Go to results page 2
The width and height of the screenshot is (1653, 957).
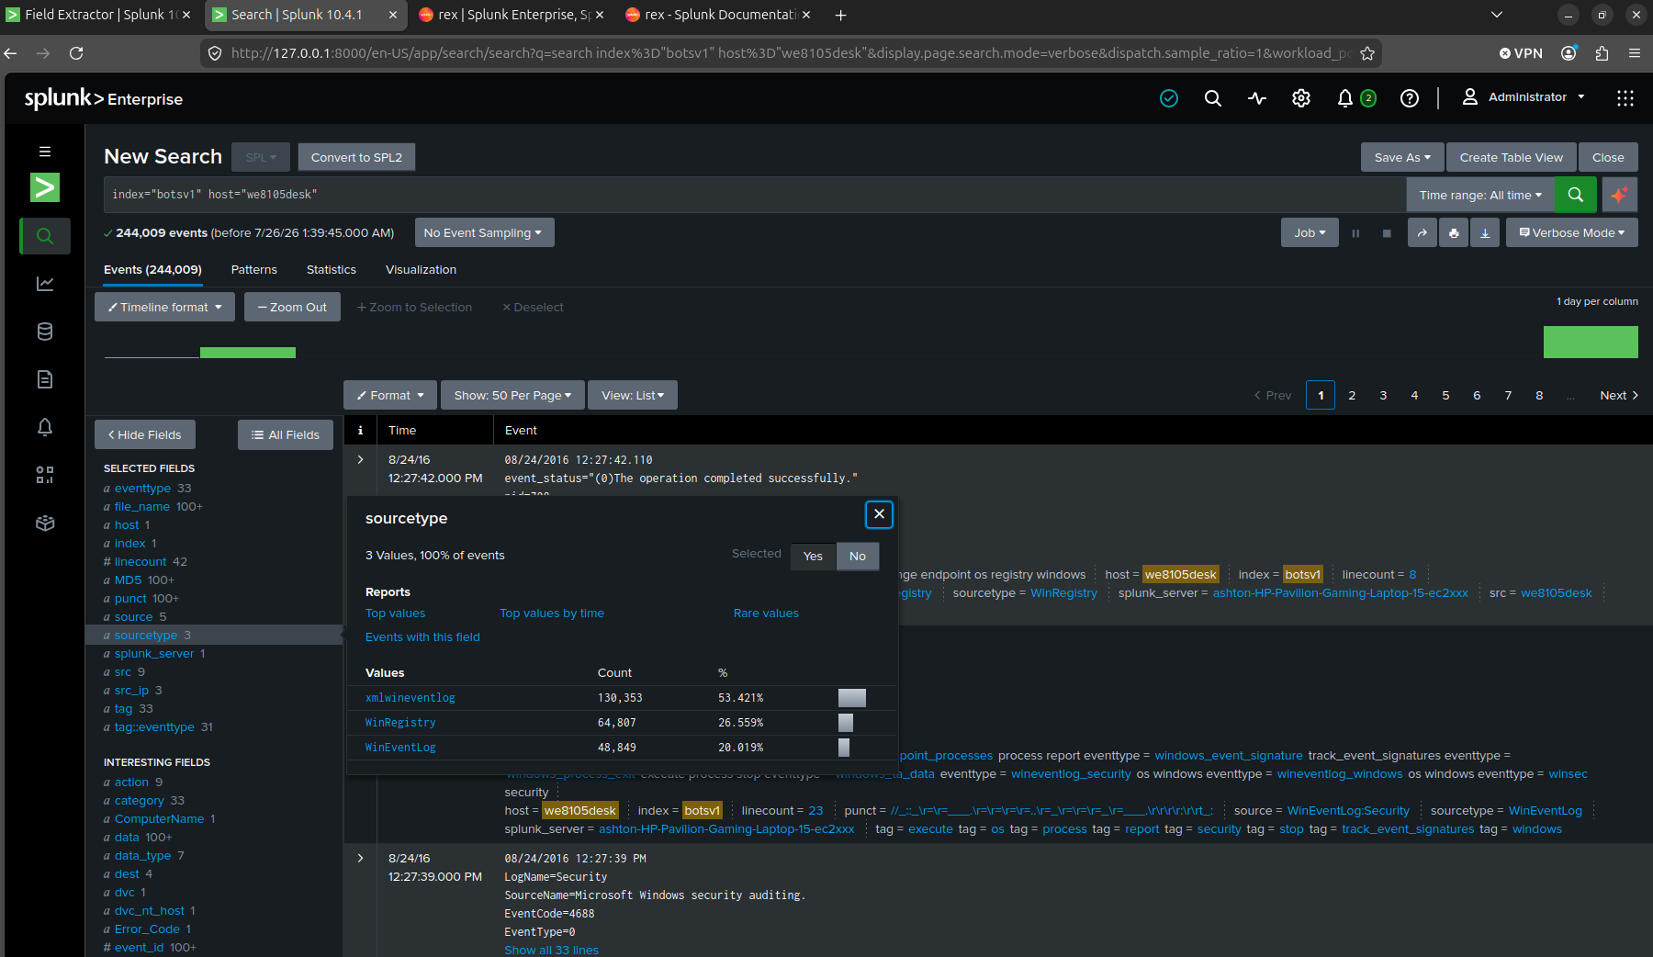tap(1352, 395)
